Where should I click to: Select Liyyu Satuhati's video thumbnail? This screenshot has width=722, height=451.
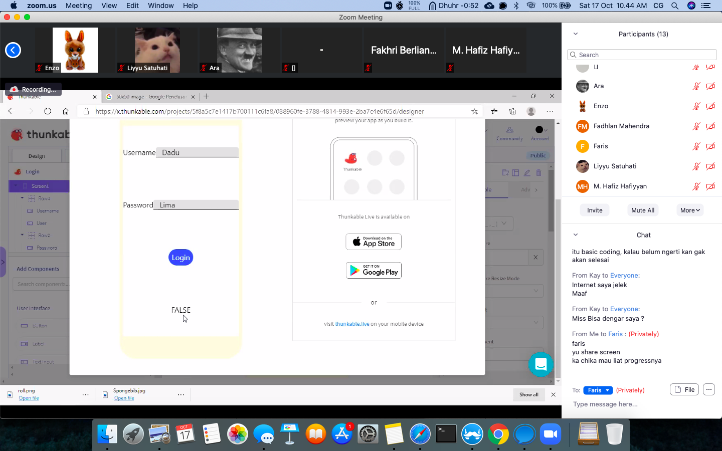pyautogui.click(x=157, y=50)
